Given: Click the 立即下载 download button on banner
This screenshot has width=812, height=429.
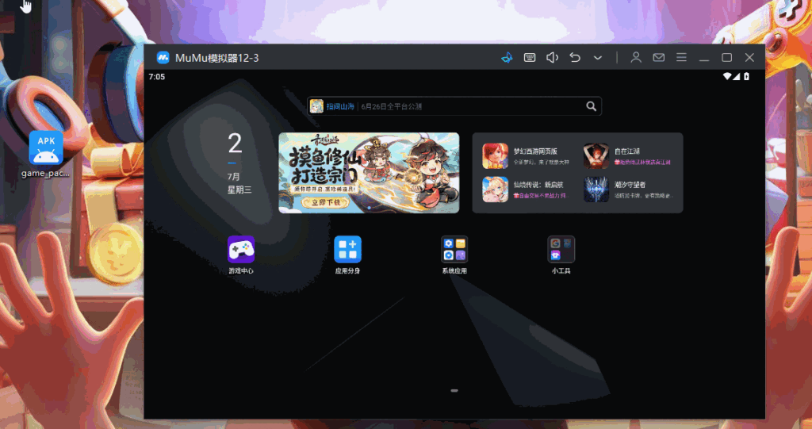Looking at the screenshot, I should pos(326,202).
